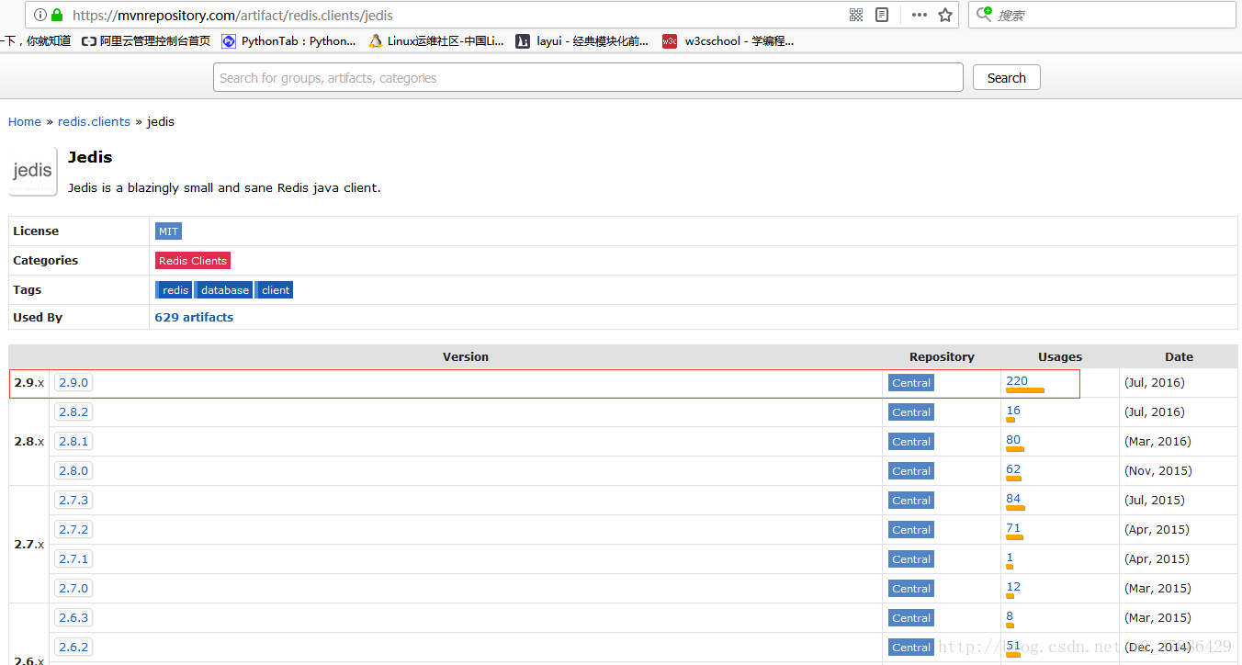Click the Repository column header
This screenshot has width=1242, height=665.
point(942,356)
